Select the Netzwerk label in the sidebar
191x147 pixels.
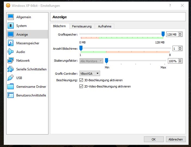23,61
